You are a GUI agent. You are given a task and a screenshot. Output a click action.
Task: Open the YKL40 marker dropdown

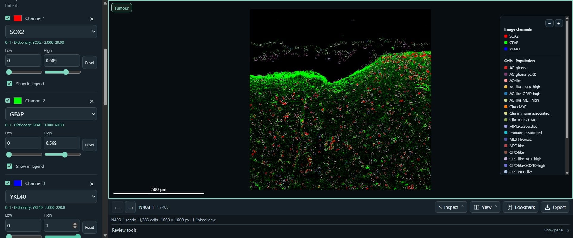tap(51, 197)
